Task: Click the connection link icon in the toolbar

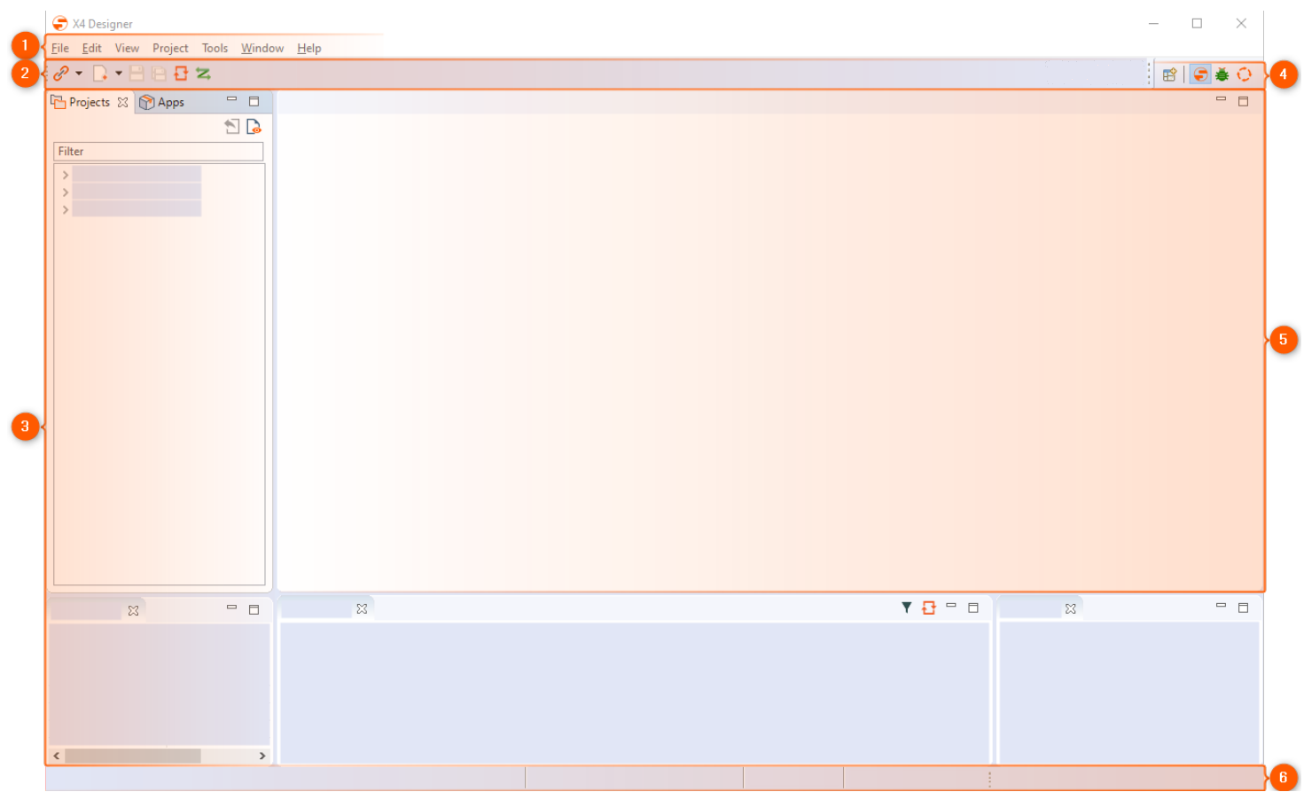Action: pos(60,74)
